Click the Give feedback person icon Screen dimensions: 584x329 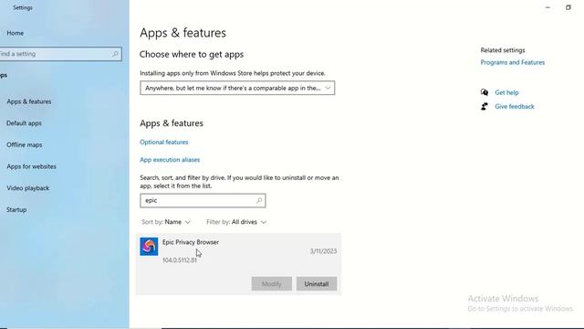(x=485, y=106)
